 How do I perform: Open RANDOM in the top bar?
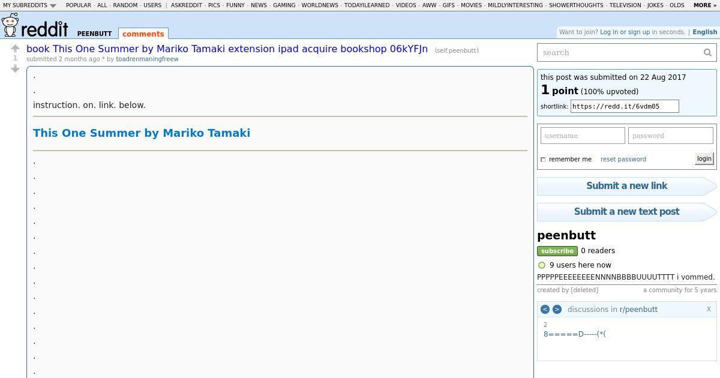point(125,5)
